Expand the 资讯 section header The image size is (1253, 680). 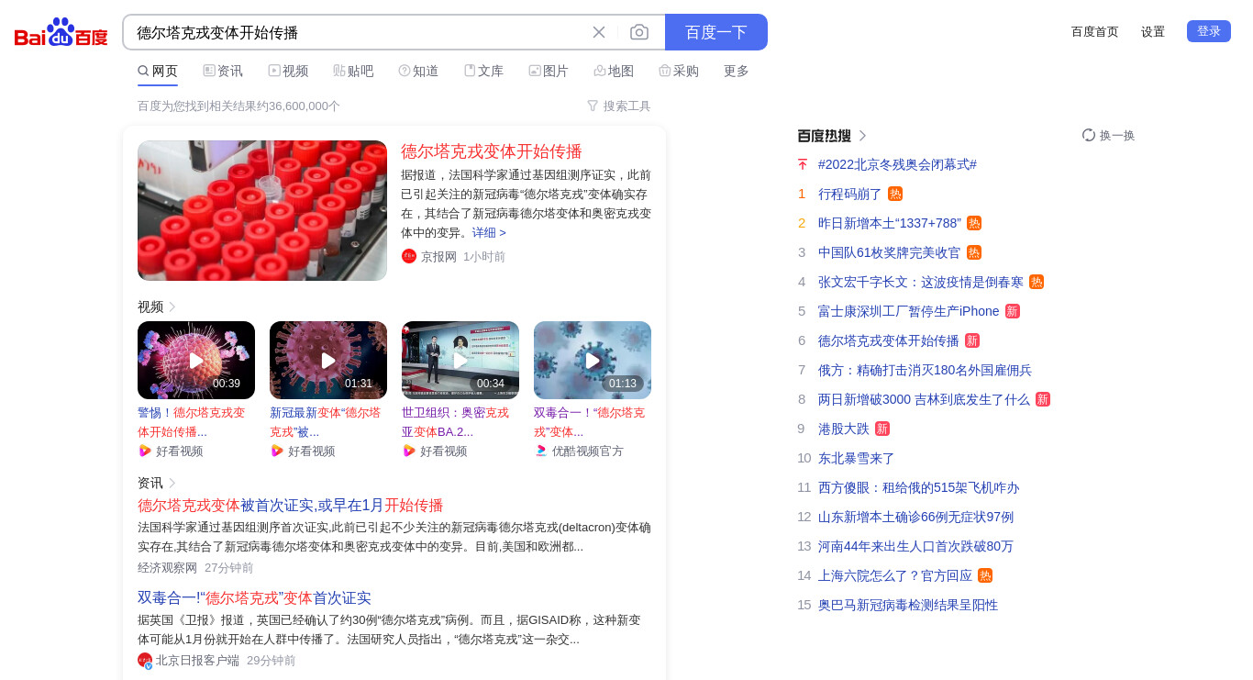(157, 483)
